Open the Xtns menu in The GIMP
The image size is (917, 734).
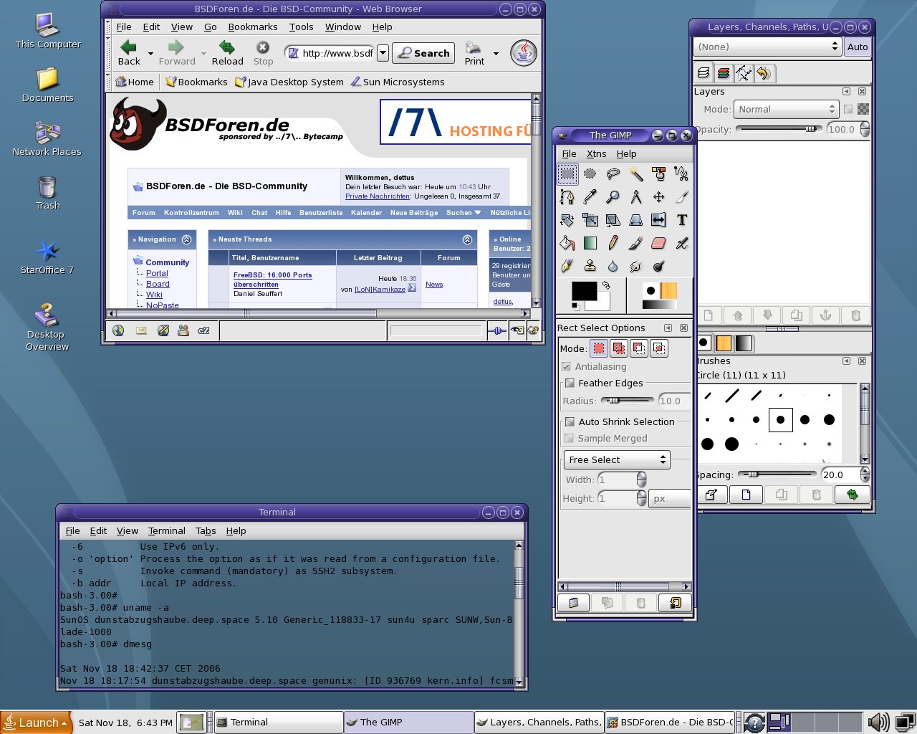click(x=596, y=153)
